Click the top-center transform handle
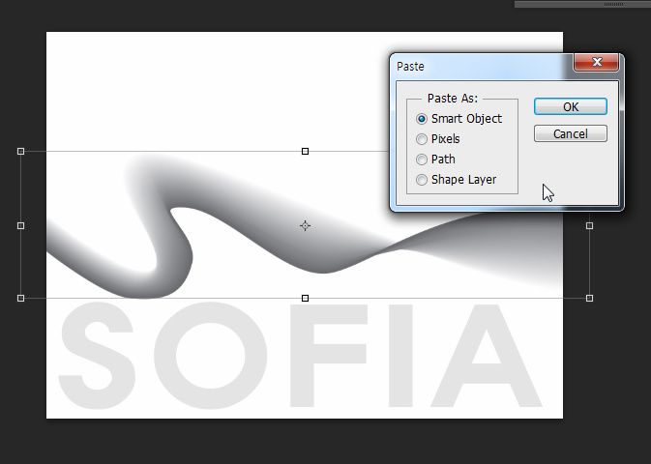 (x=305, y=152)
